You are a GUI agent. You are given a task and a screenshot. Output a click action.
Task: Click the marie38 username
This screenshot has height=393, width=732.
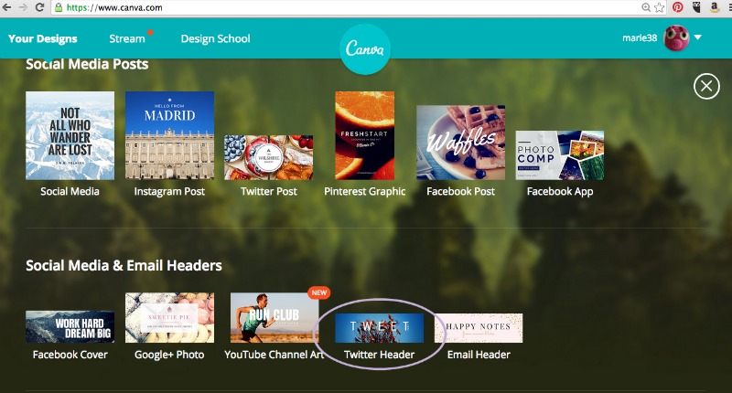click(640, 37)
